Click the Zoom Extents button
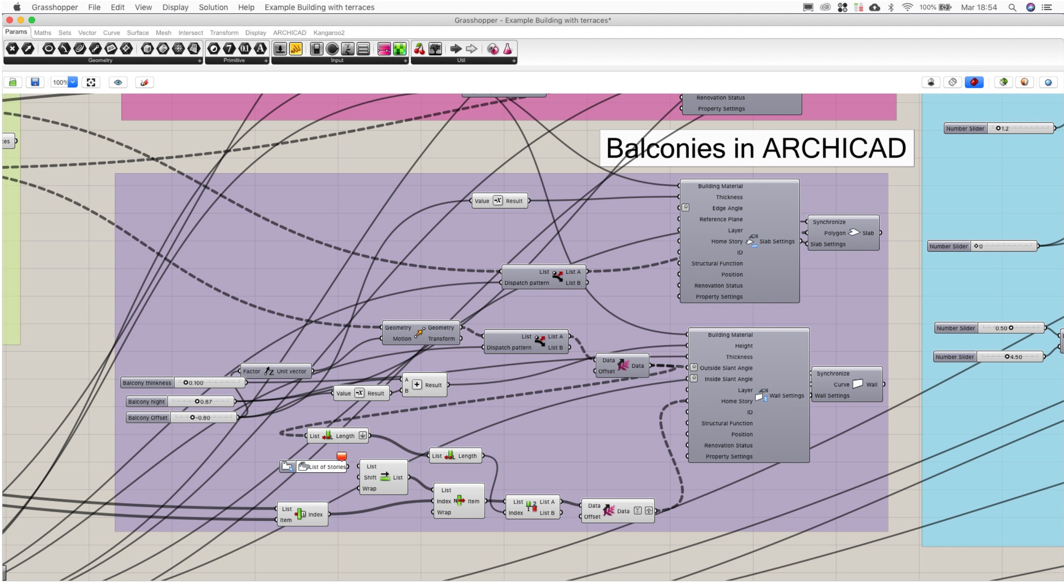Image resolution: width=1064 pixels, height=582 pixels. coord(91,82)
